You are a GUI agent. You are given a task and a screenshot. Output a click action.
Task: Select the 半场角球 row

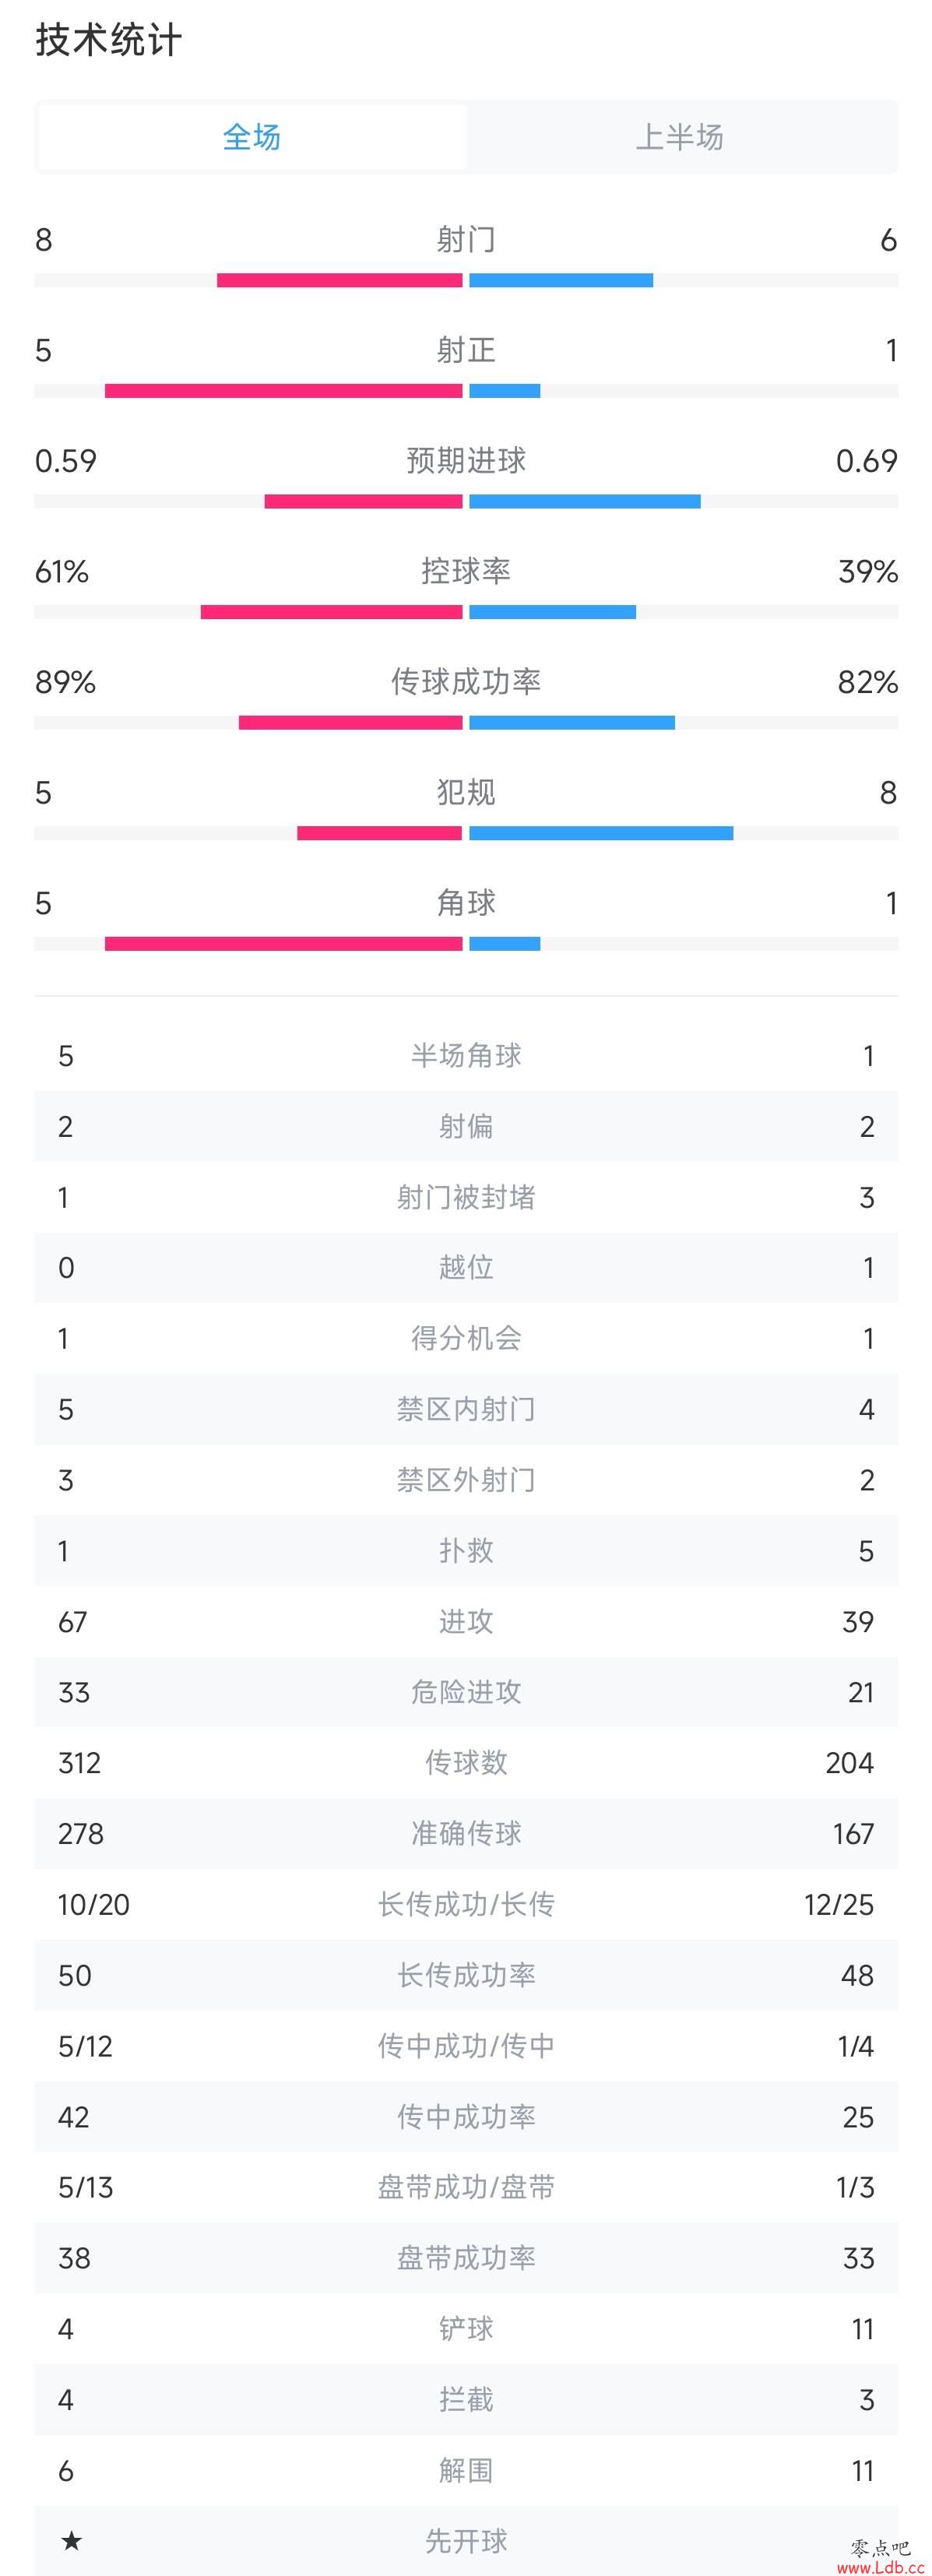pos(466,1056)
